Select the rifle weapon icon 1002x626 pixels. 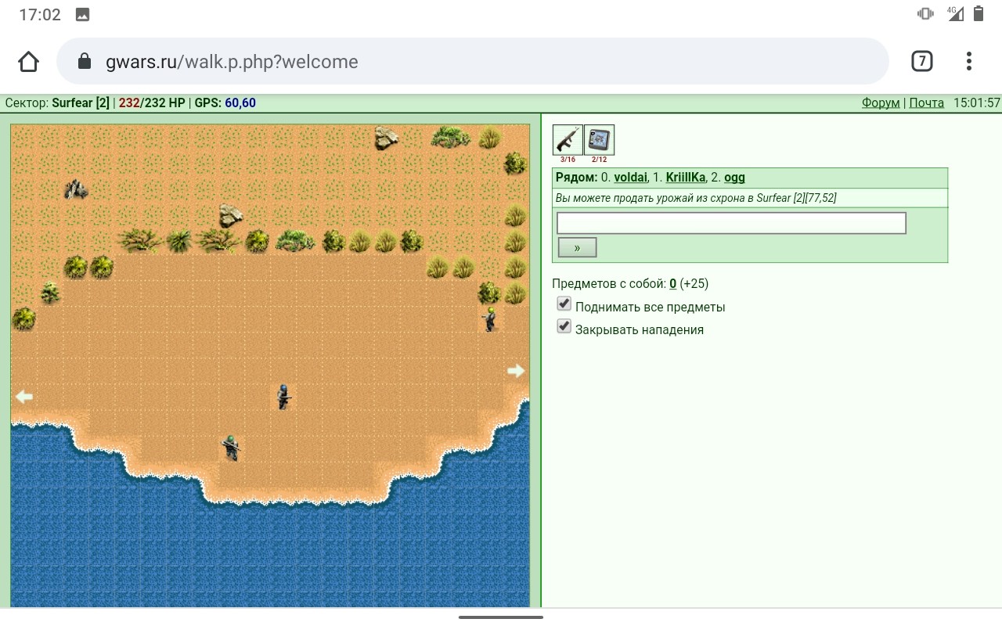coord(568,140)
